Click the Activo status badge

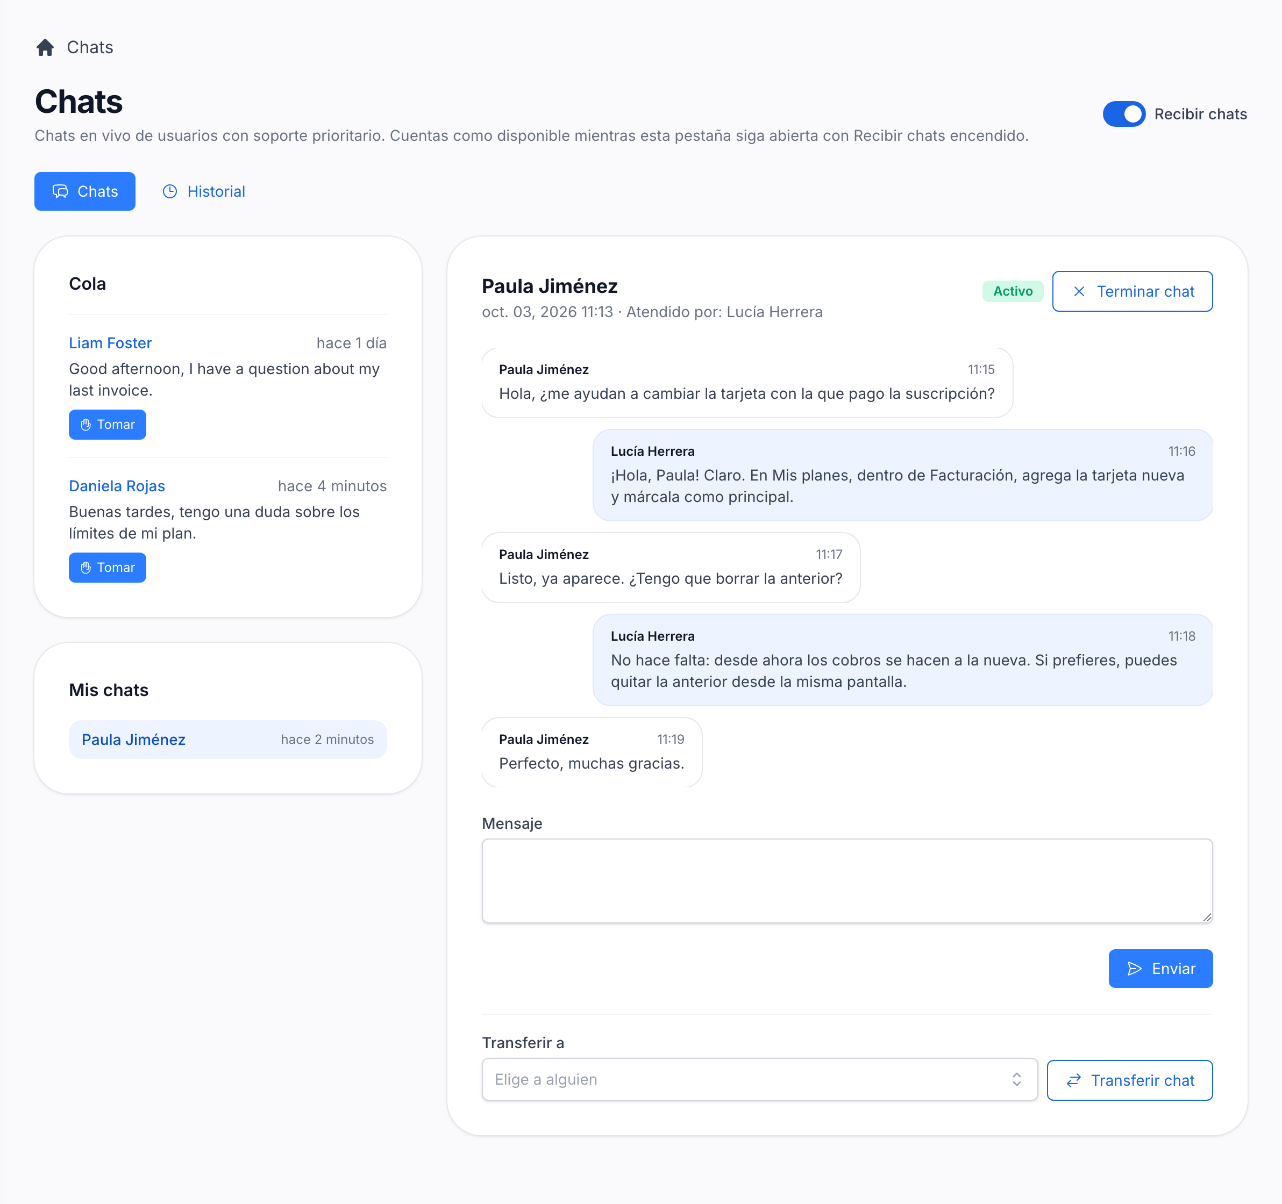point(1013,291)
